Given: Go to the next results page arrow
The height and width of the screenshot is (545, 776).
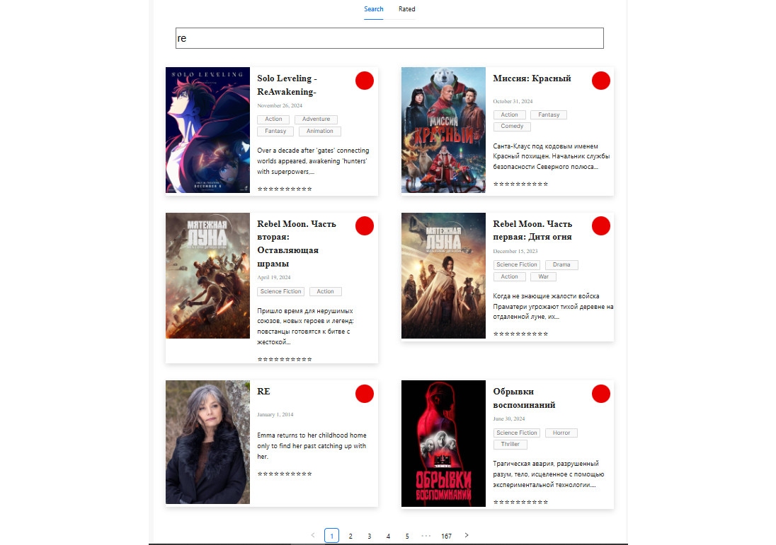Looking at the screenshot, I should (x=466, y=535).
